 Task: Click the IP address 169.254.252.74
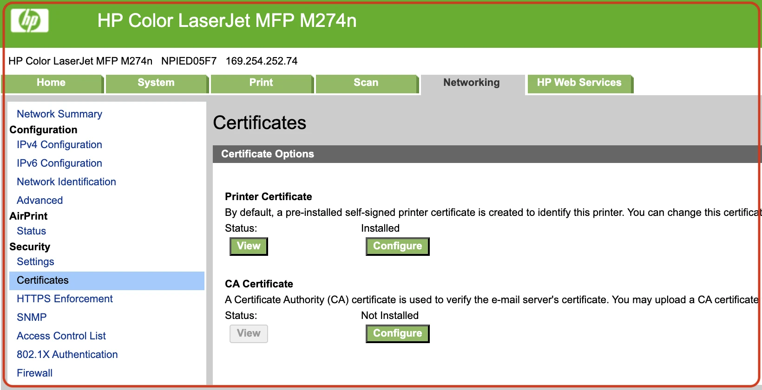pyautogui.click(x=262, y=61)
